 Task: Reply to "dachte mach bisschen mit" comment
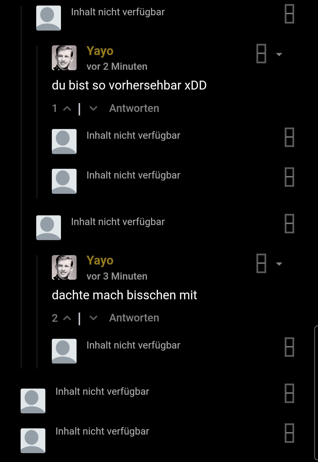[x=134, y=318]
